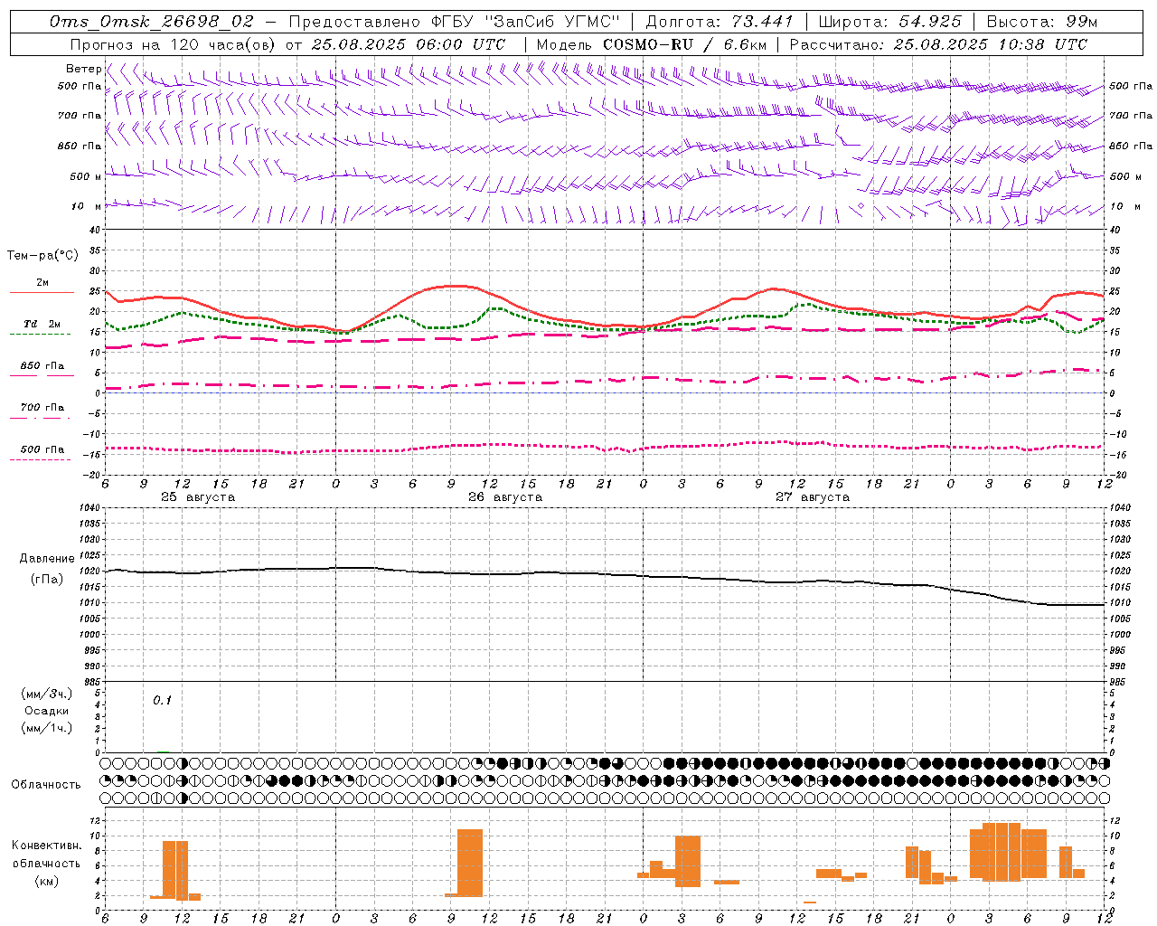Click the tall orange bar near 26 августа 12h
Screen dimensions: 1157x926
[470, 863]
